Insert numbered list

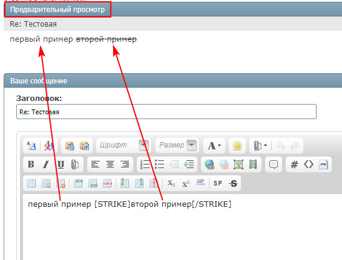[x=145, y=164]
